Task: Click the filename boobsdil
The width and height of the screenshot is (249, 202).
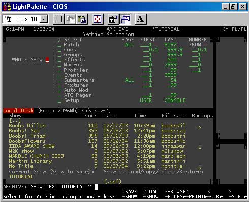Action: (x=173, y=126)
